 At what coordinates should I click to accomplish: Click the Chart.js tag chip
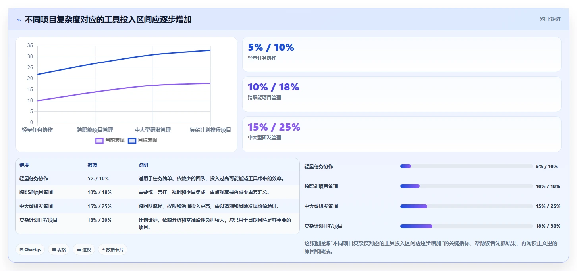(x=30, y=250)
